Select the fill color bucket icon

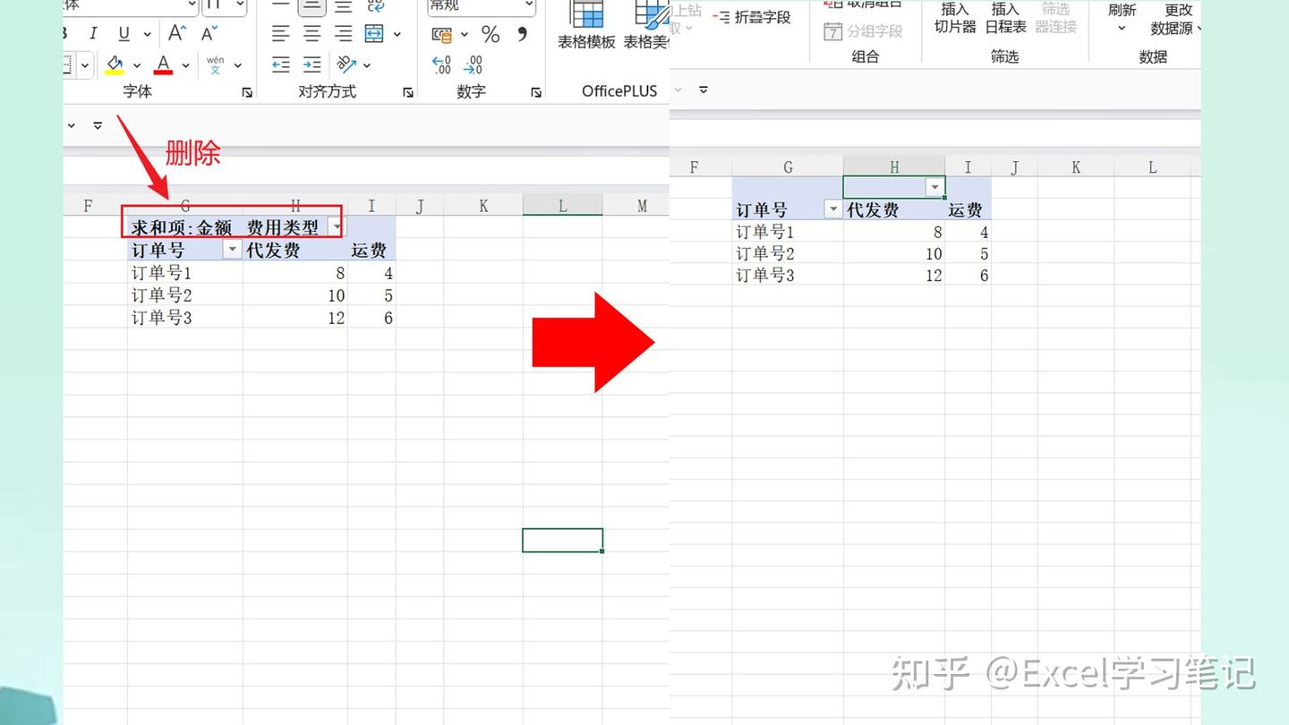[x=114, y=63]
